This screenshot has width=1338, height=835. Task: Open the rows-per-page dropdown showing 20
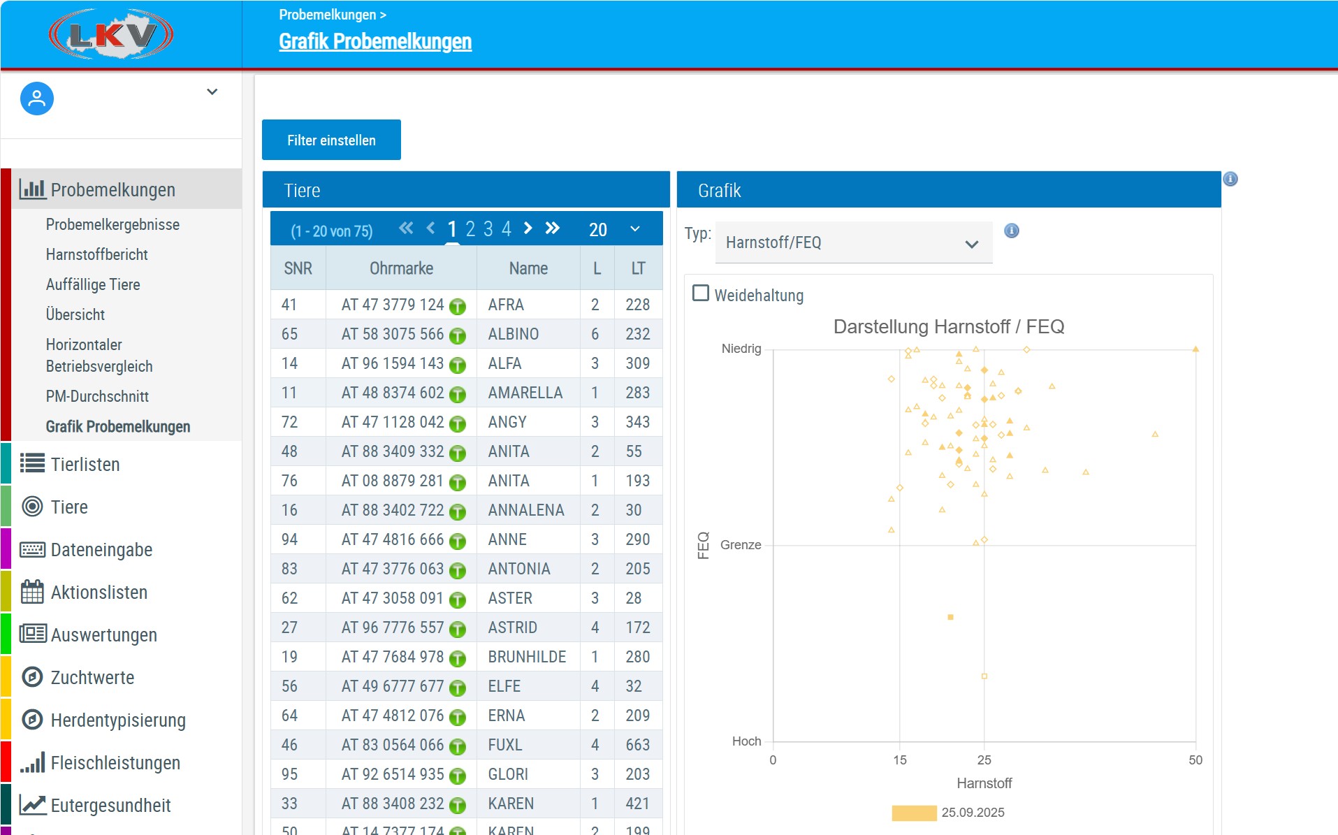(x=614, y=229)
